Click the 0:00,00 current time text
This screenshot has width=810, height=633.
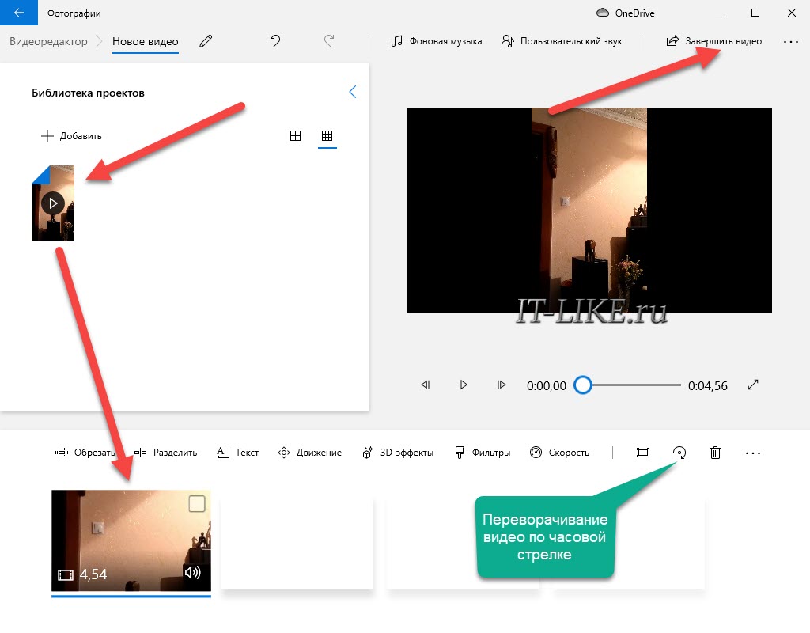pyautogui.click(x=547, y=385)
